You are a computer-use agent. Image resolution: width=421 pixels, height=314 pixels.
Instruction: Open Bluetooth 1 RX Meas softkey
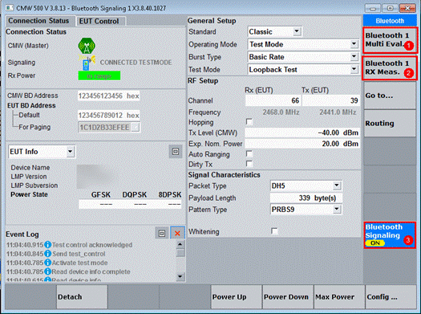click(x=390, y=67)
